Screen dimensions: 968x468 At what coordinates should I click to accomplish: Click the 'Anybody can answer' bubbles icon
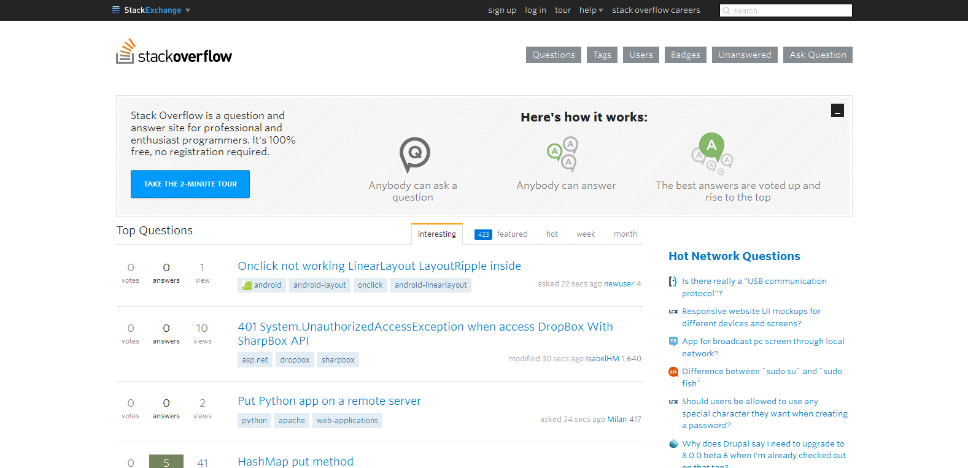tap(563, 154)
